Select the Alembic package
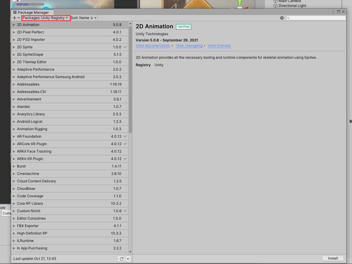Image resolution: width=352 pixels, height=264 pixels. pos(70,107)
